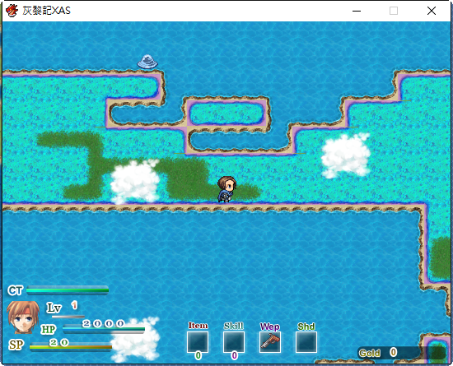Click the Gold counter display
This screenshot has height=366, width=453.
click(402, 353)
